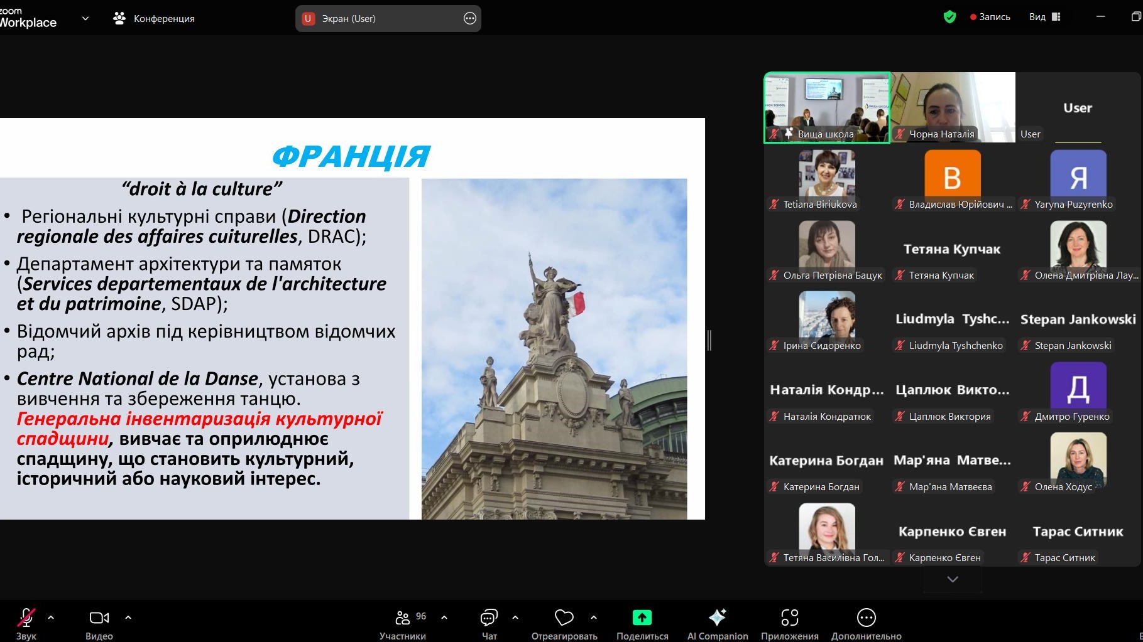Expand audio settings arrow next to Звук
The height and width of the screenshot is (642, 1143).
51,618
